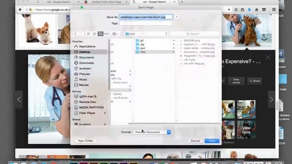The width and height of the screenshot is (292, 164).
Task: Go back in save dialog navigation
Action: (75, 34)
